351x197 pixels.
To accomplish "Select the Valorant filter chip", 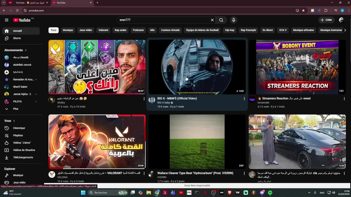I will tap(103, 30).
